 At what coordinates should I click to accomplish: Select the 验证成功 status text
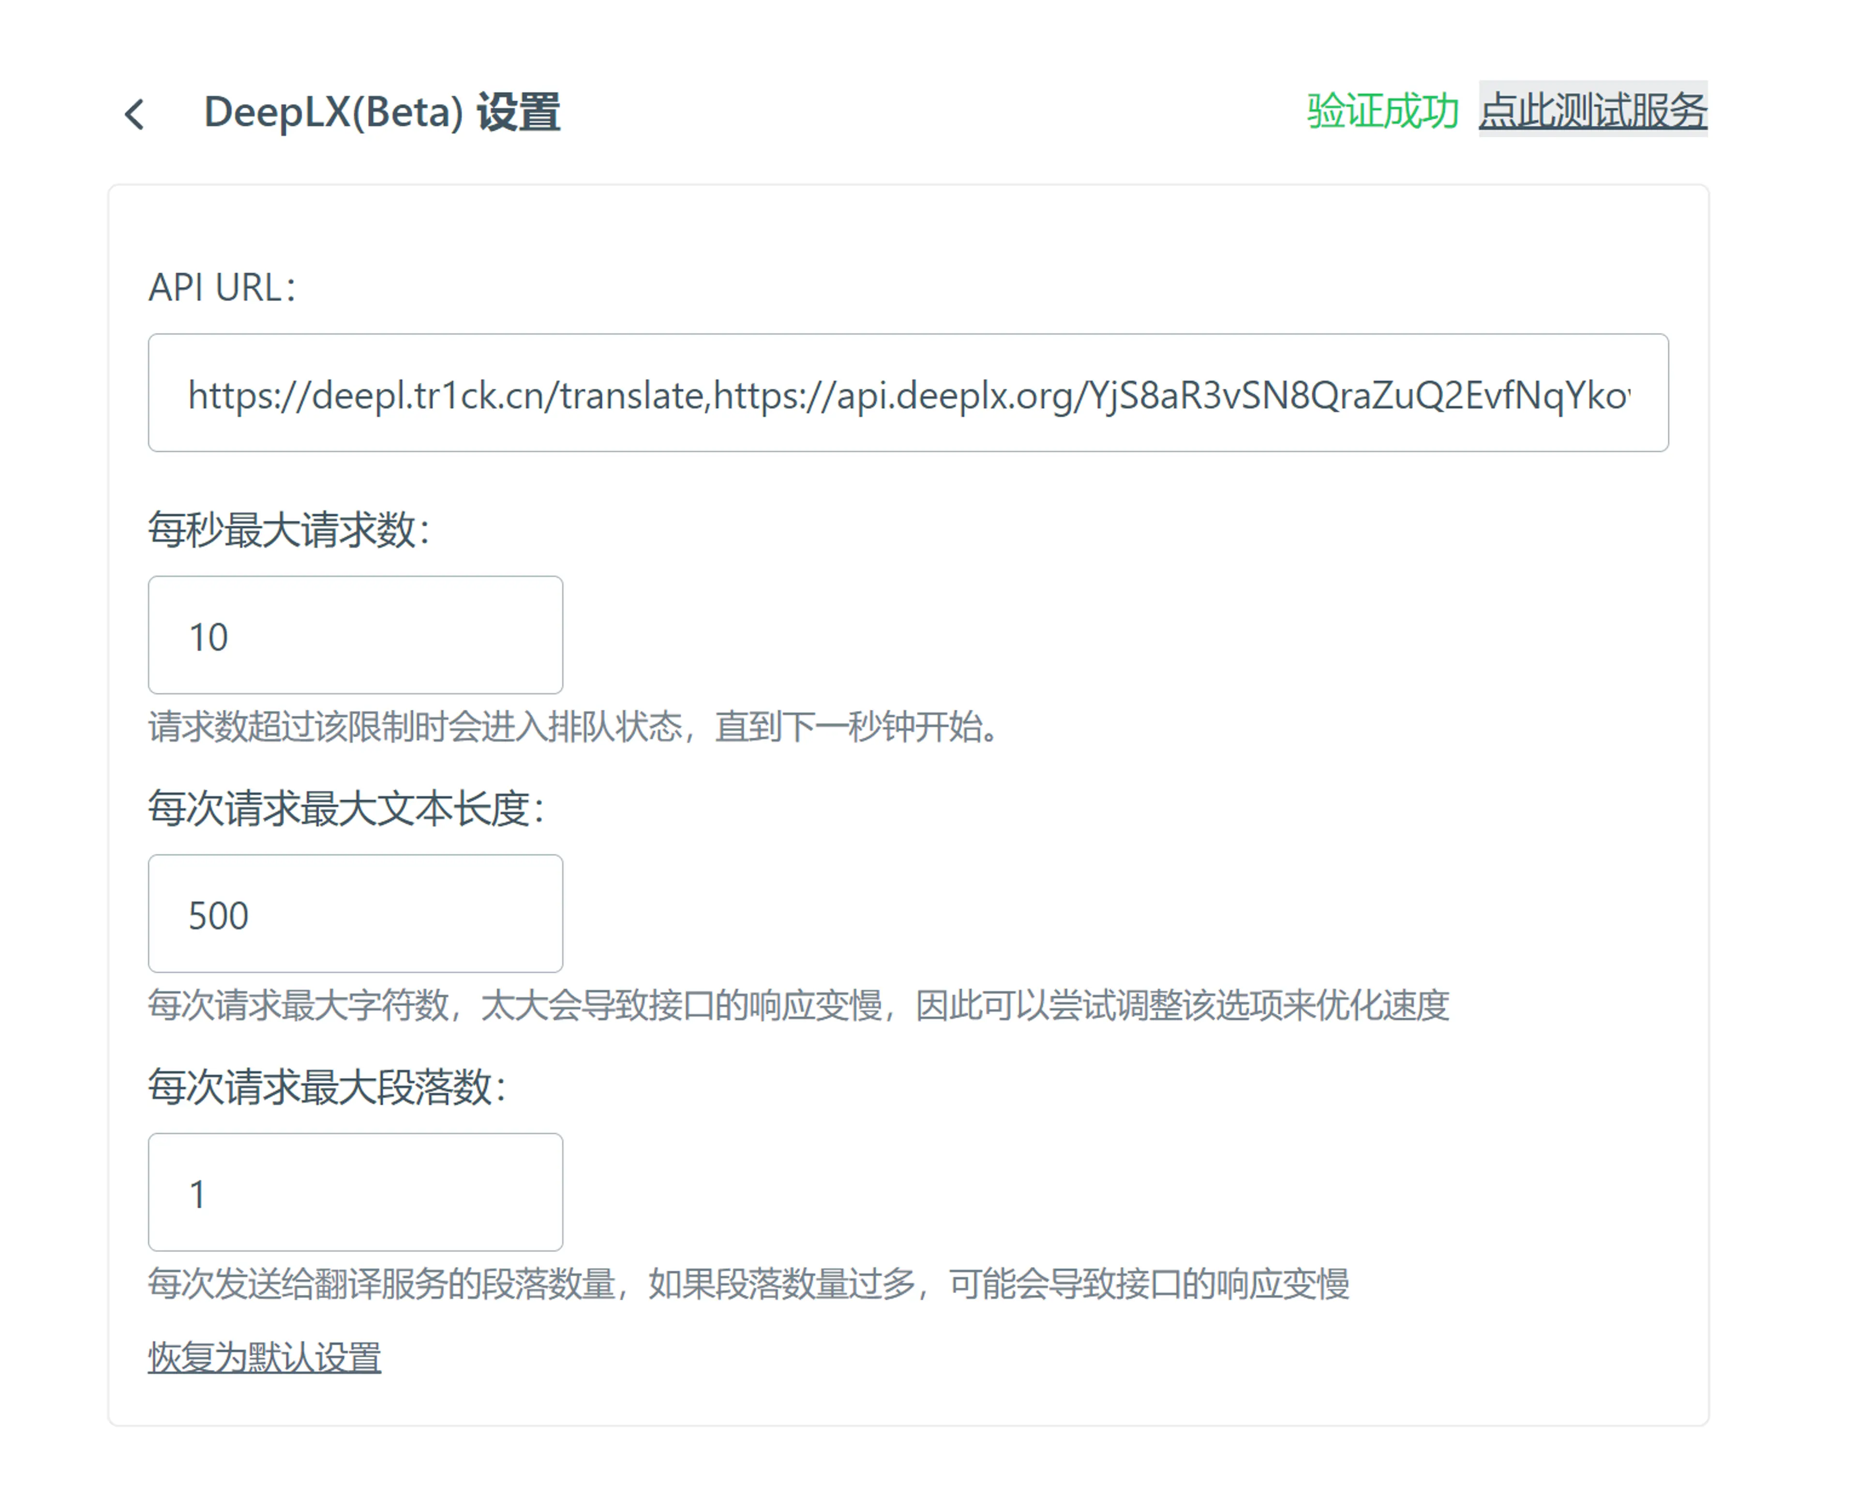pyautogui.click(x=1382, y=110)
